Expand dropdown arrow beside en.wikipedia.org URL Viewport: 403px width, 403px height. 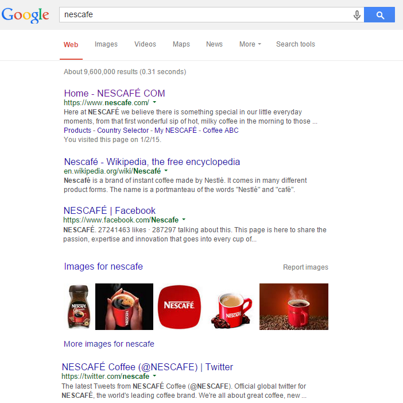coord(166,171)
